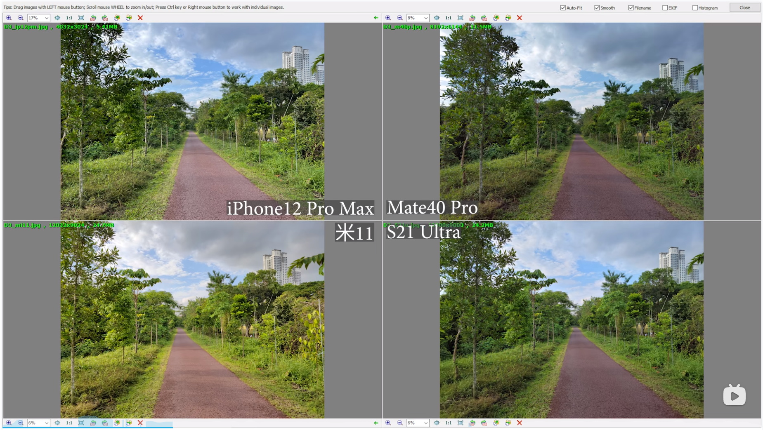
Task: Select the D3_m40p.jpg filename label
Action: [x=402, y=27]
